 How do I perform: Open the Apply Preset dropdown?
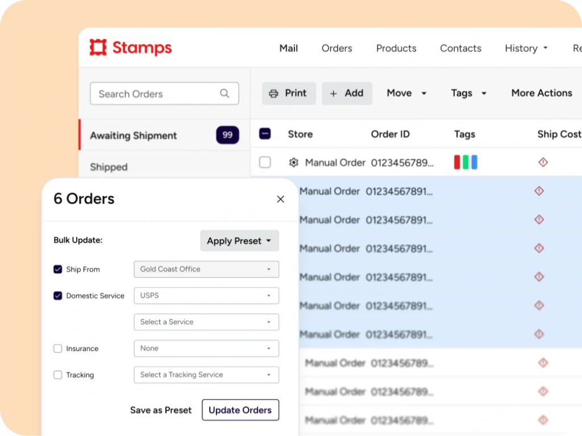pos(239,241)
